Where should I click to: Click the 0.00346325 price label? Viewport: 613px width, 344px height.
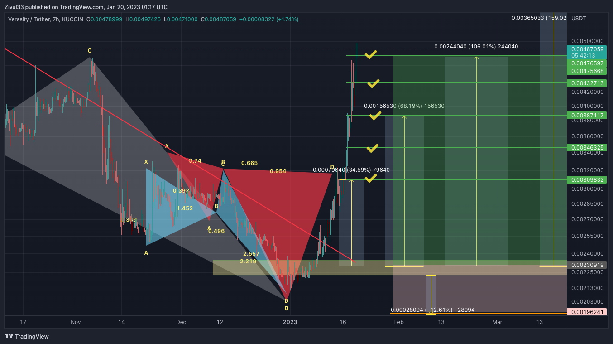point(587,148)
